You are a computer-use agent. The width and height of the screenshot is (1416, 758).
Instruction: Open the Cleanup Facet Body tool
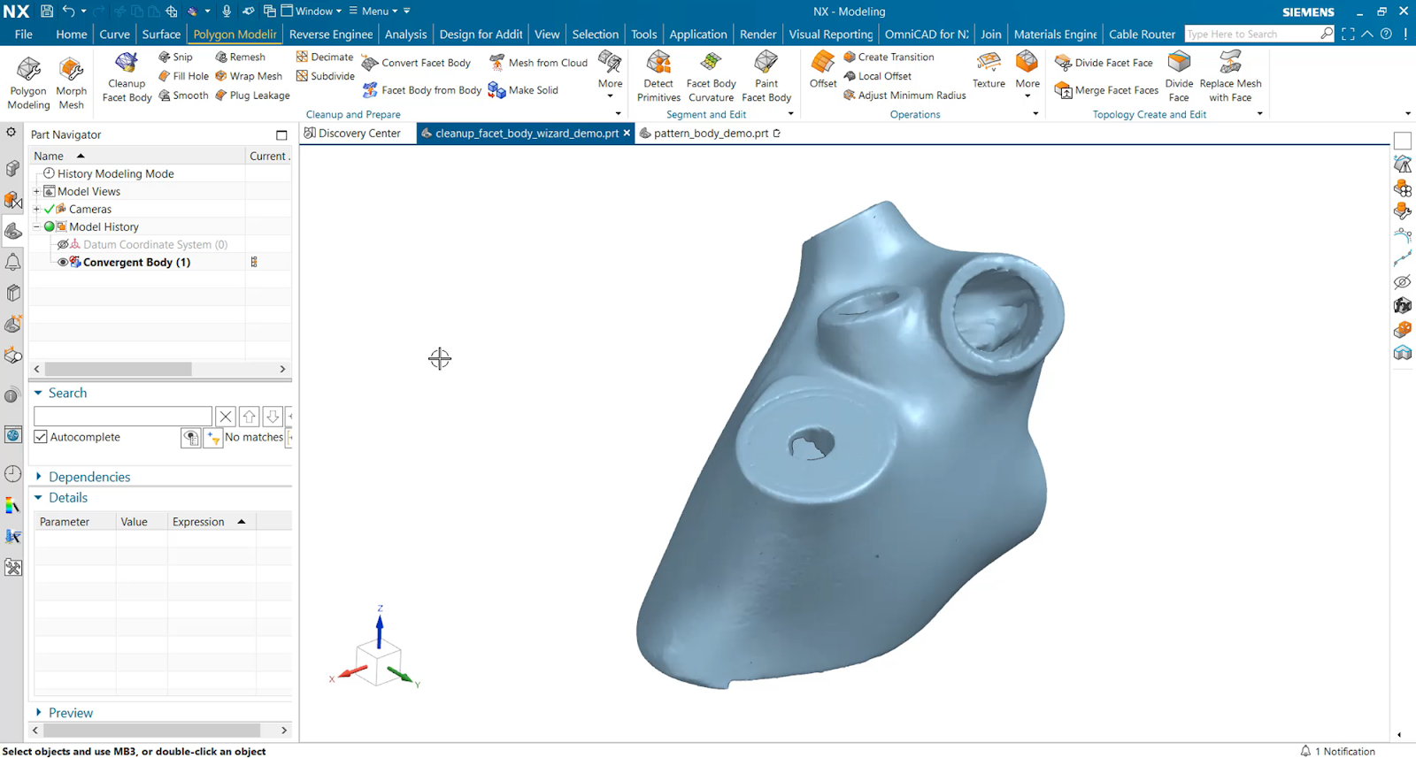pos(127,65)
